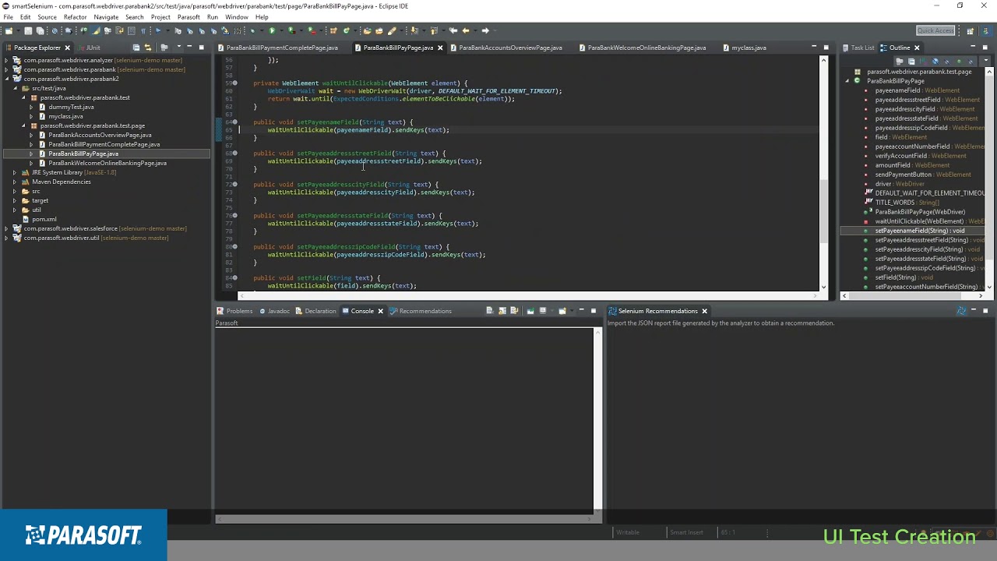Switch to the Declaration tab
This screenshot has height=561, width=997.
click(315, 311)
